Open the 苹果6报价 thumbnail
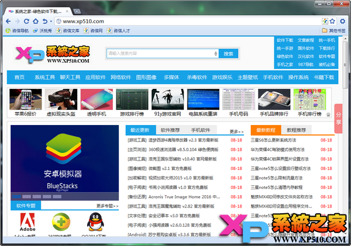The image size is (351, 246). pos(26,103)
